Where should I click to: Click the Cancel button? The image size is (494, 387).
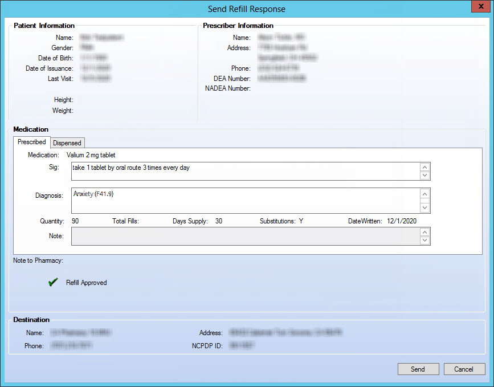[x=464, y=369]
